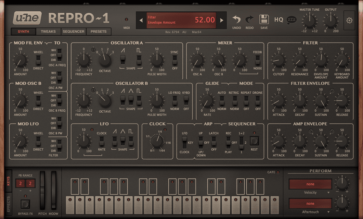Image resolution: width=363 pixels, height=219 pixels.
Task: Click the Redo arrow icon
Action: pyautogui.click(x=249, y=19)
